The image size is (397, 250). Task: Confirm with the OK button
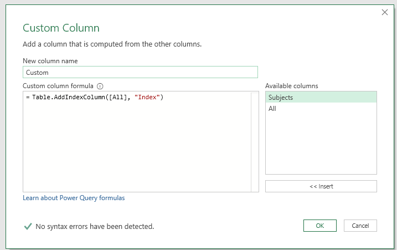(x=320, y=226)
